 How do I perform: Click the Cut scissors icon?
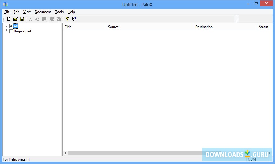[30, 19]
